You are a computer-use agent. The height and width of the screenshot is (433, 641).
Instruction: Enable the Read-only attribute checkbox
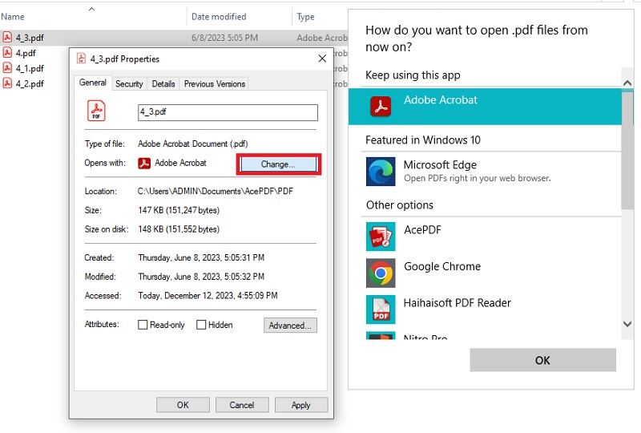[x=143, y=325]
